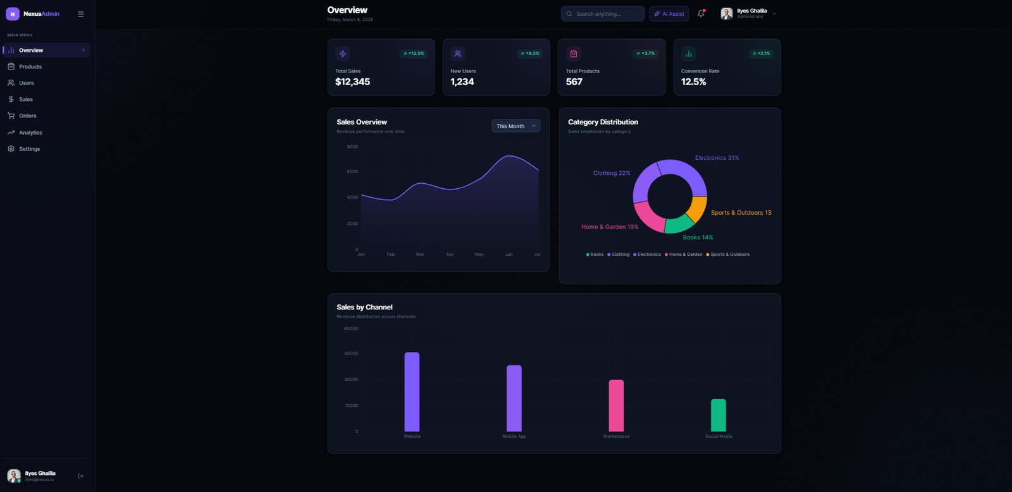
Task: Click the Total Sales lightning bolt icon
Action: [x=343, y=54]
